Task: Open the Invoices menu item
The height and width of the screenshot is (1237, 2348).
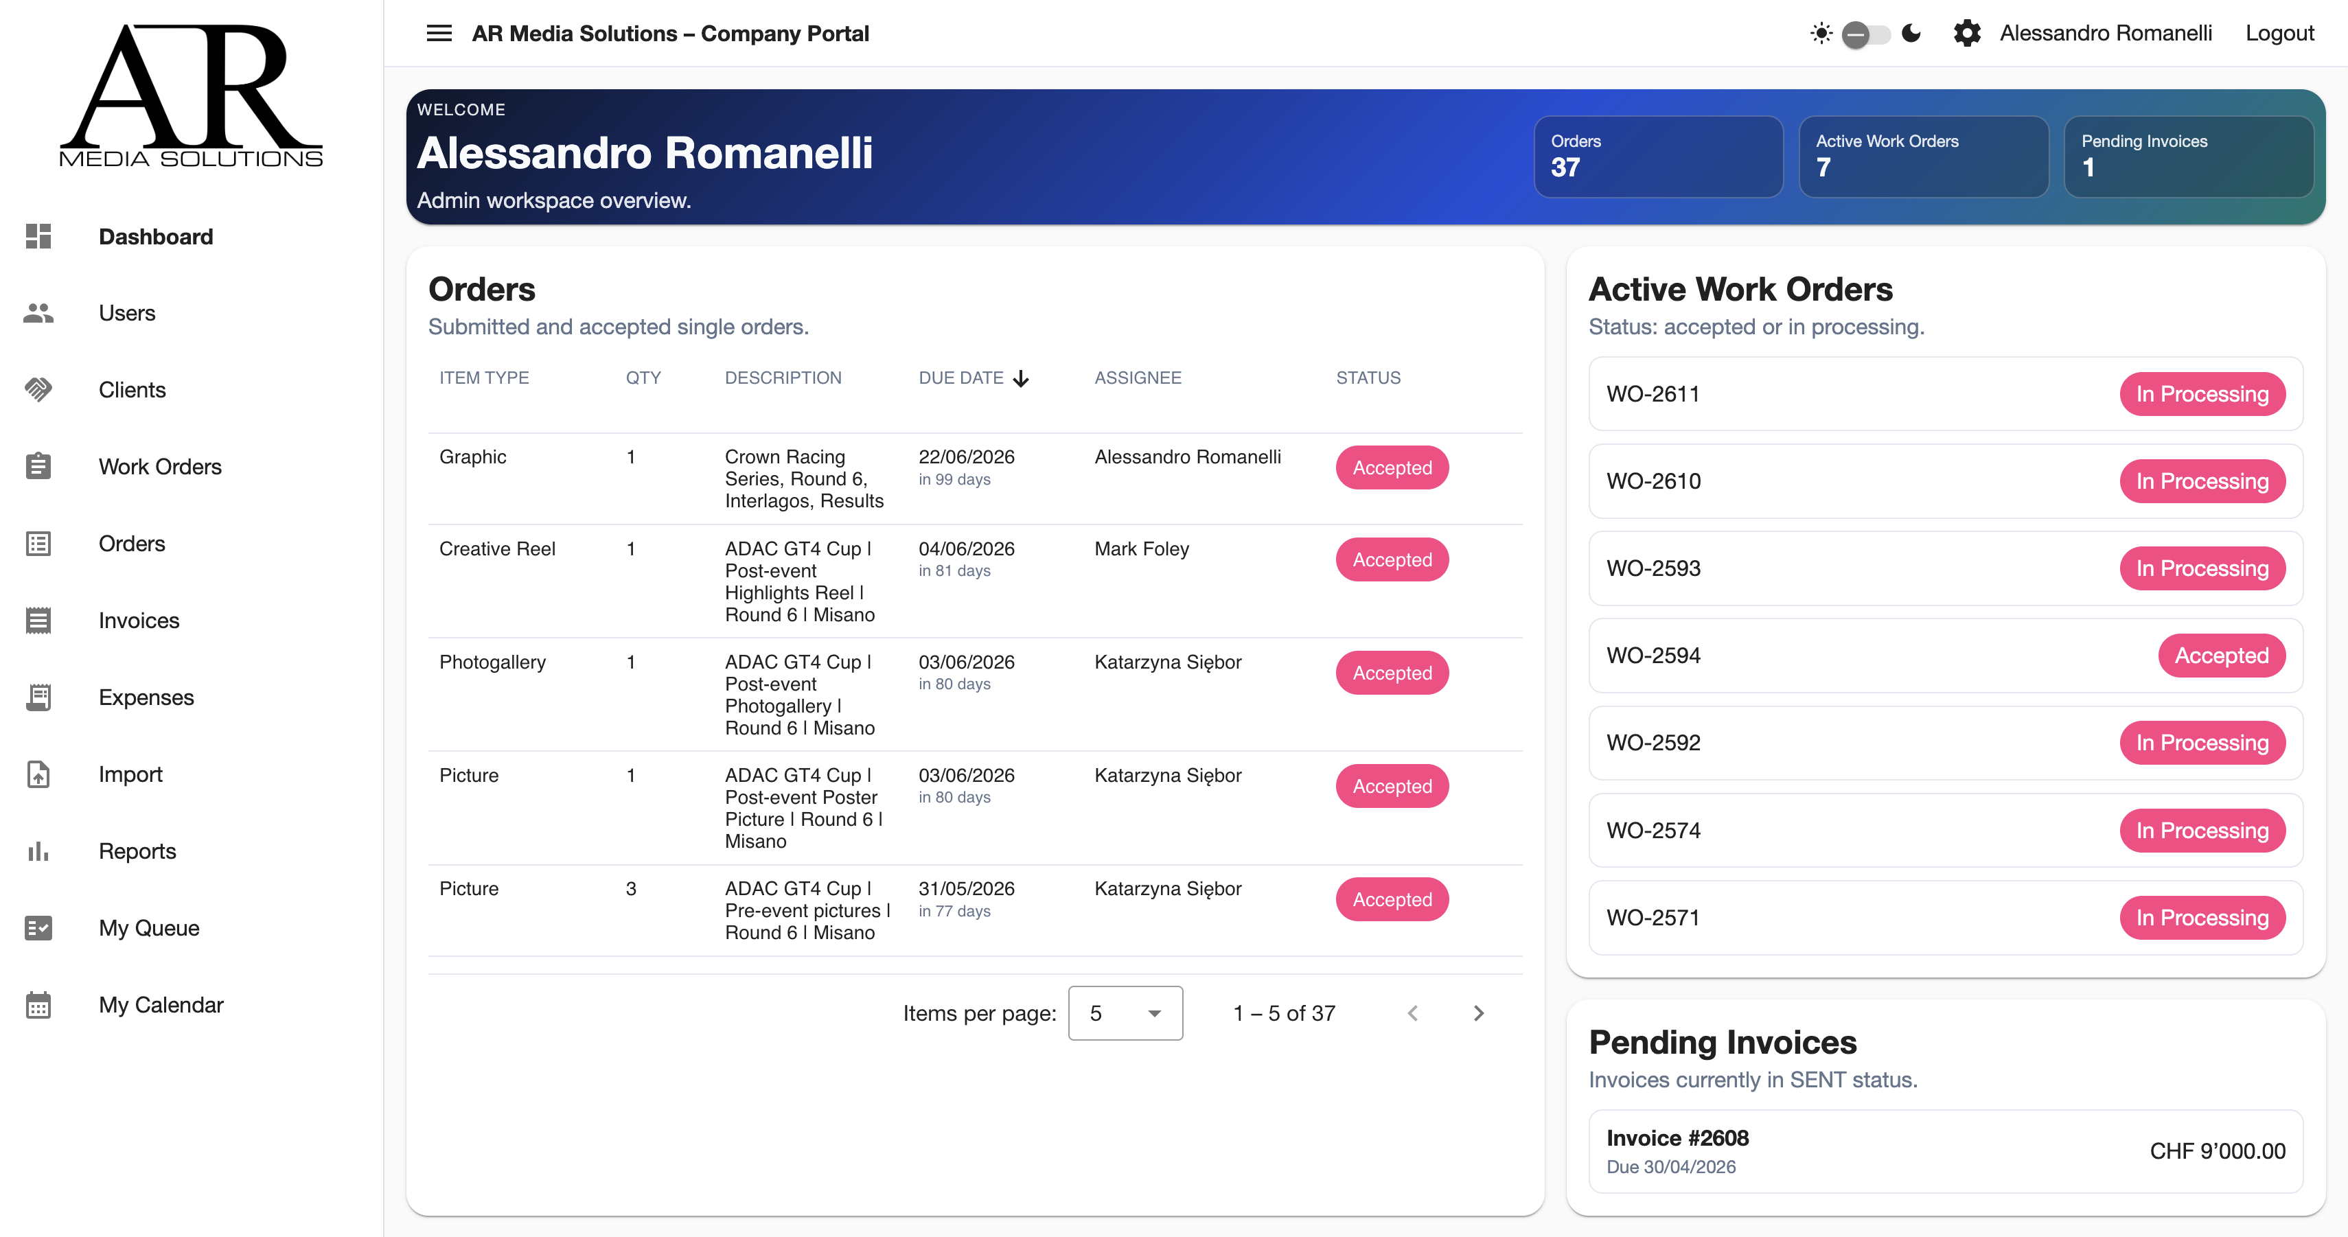Action: [x=139, y=621]
